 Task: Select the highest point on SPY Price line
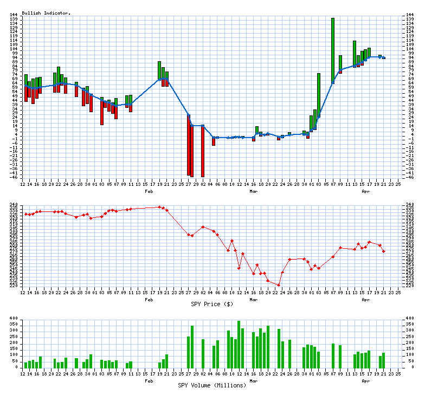(x=159, y=207)
